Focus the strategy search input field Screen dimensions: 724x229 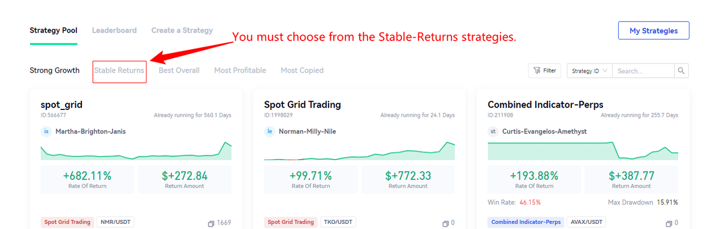tap(643, 71)
